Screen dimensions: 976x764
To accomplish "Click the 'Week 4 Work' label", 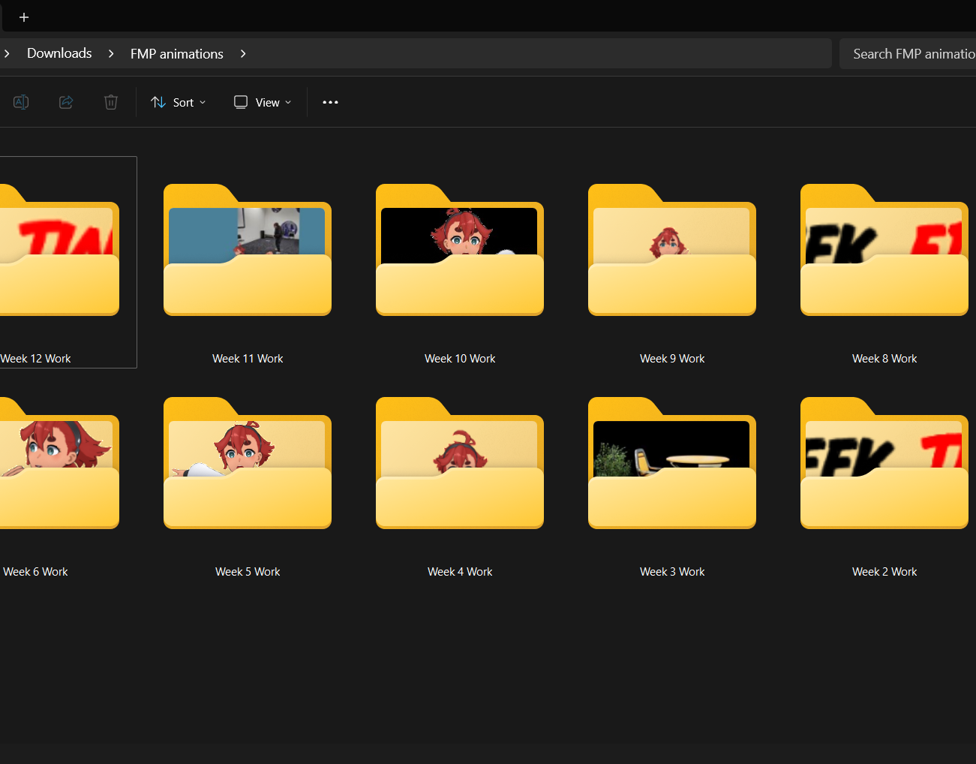I will pyautogui.click(x=460, y=572).
